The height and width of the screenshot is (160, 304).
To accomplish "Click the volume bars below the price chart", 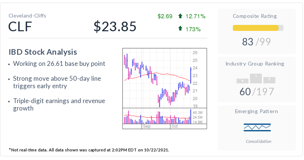I will (156, 117).
